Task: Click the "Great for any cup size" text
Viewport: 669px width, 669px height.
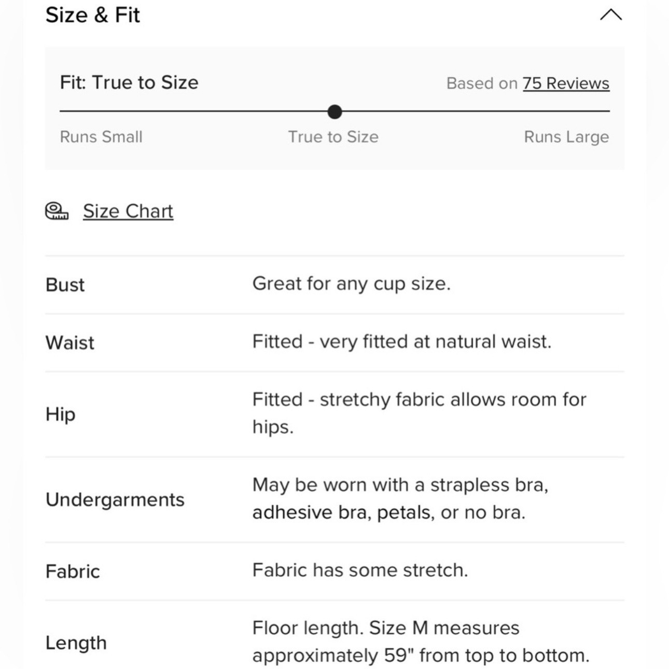Action: pyautogui.click(x=352, y=284)
